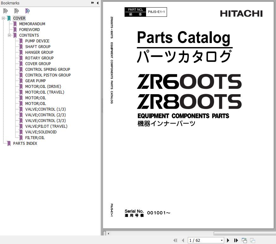Open the CONTROL SPRING GROUP bookmark
Image resolution: width=276 pixels, height=244 pixels.
pos(48,70)
